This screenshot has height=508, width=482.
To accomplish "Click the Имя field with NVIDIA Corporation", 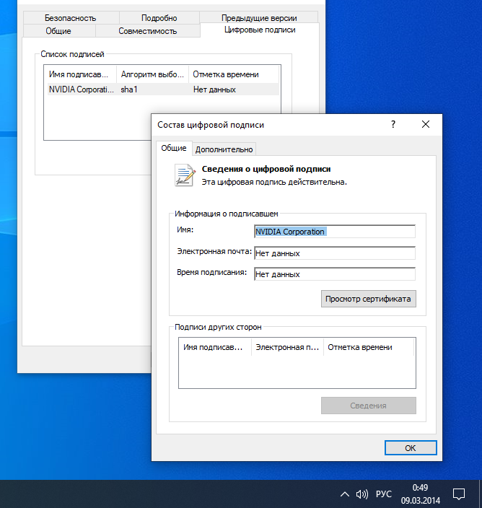I will tap(335, 232).
